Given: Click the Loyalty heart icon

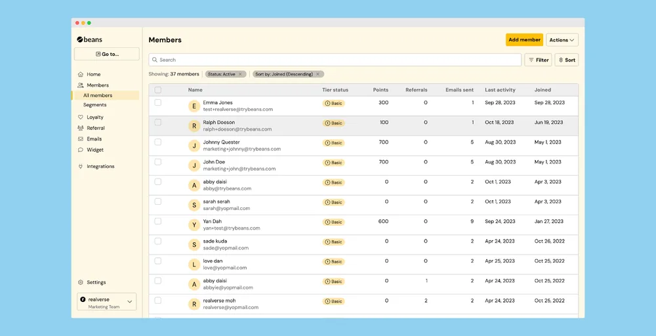Looking at the screenshot, I should point(80,117).
